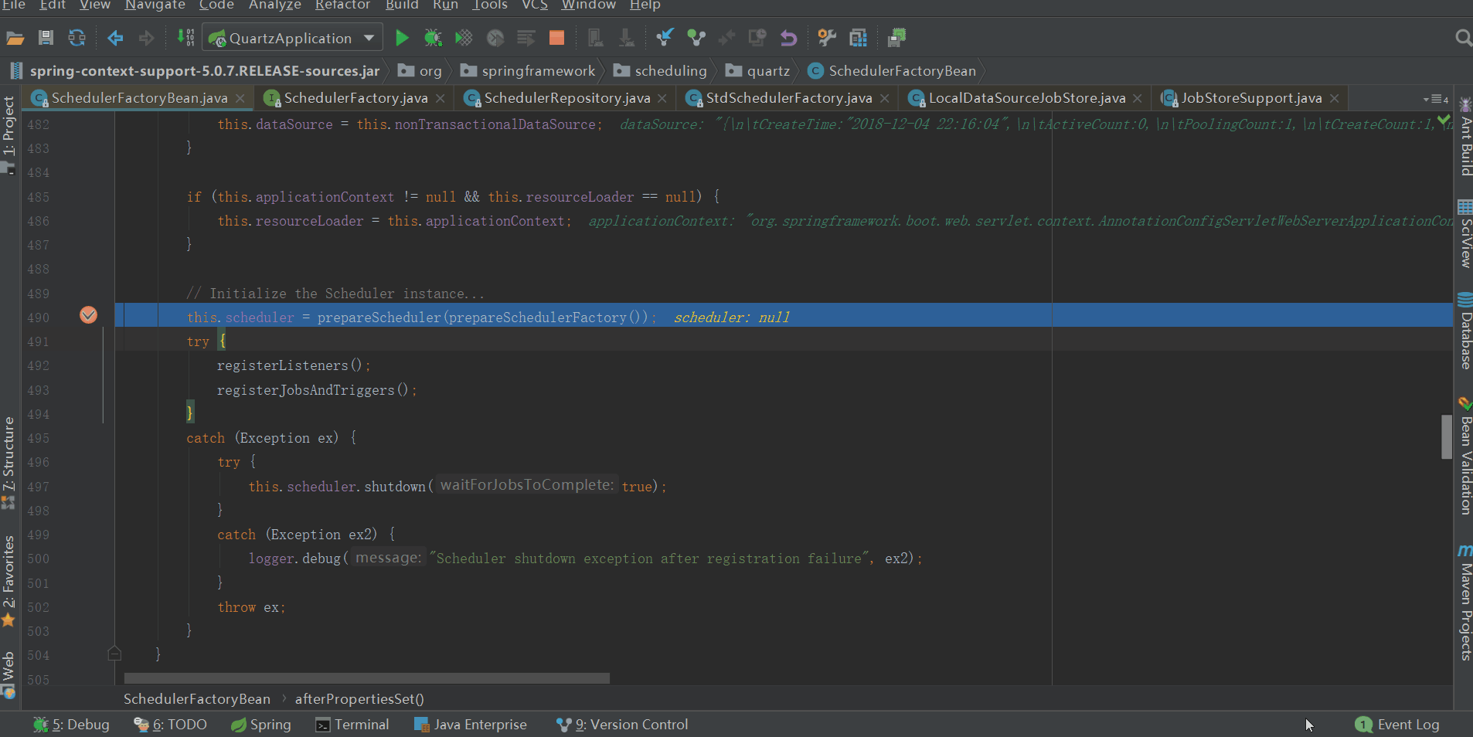Show hidden editor tabs list
The height and width of the screenshot is (737, 1473).
pos(1436,99)
